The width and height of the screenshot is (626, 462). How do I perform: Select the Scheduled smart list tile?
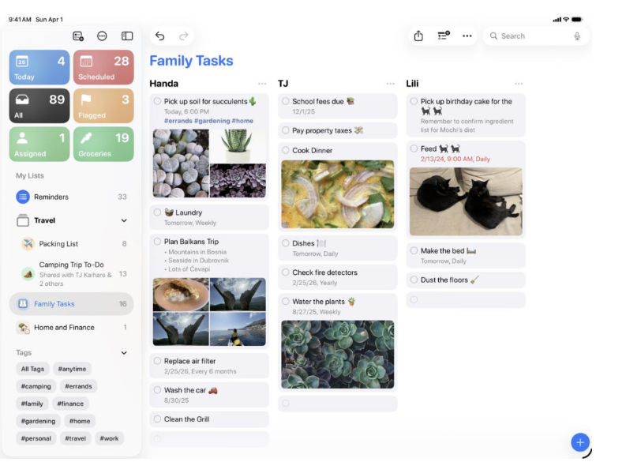point(103,67)
